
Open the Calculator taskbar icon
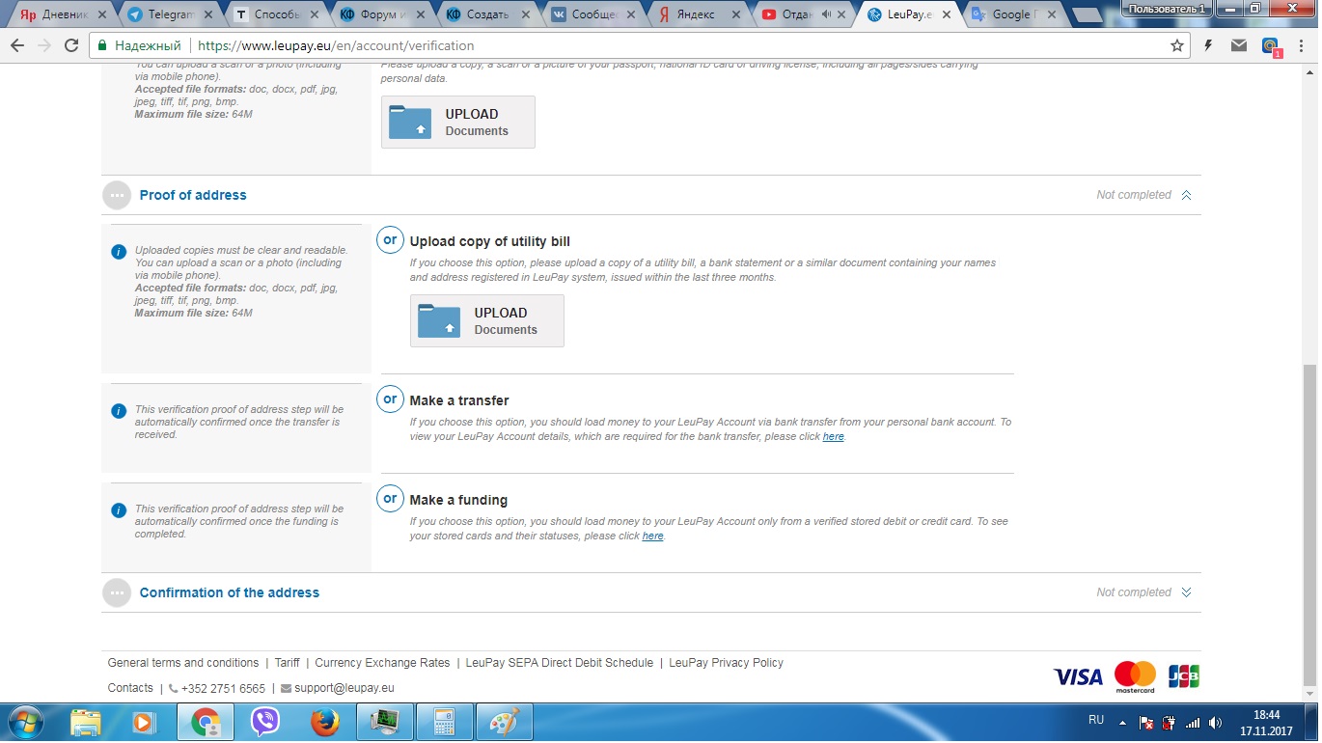click(445, 722)
